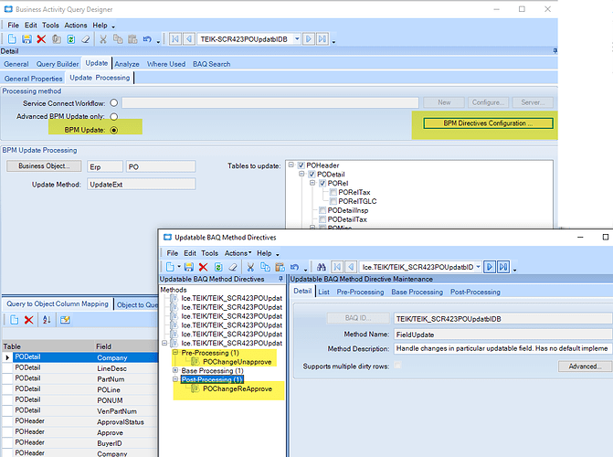613x457 pixels.
Task: Open the TEIK-SCR423POUpdatbIDB query dropdown
Action: point(297,39)
